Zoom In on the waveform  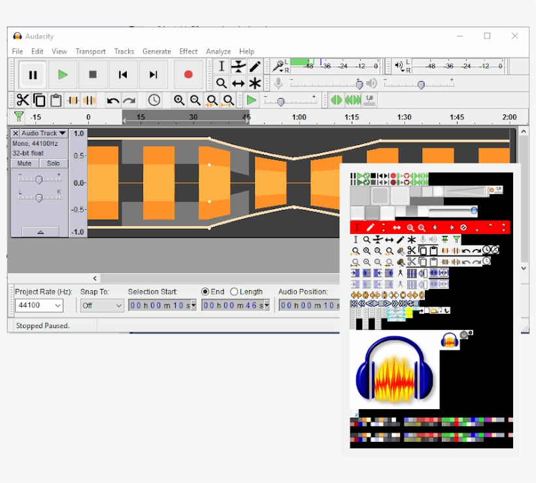(179, 100)
